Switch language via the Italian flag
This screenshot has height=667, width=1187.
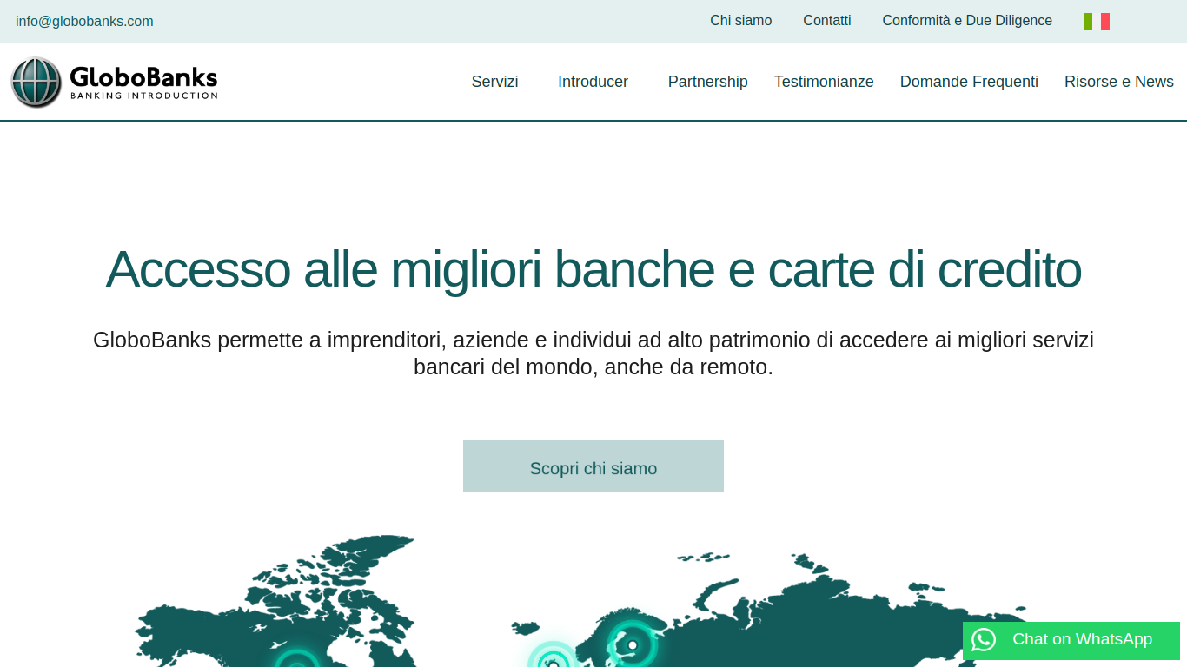coord(1097,22)
